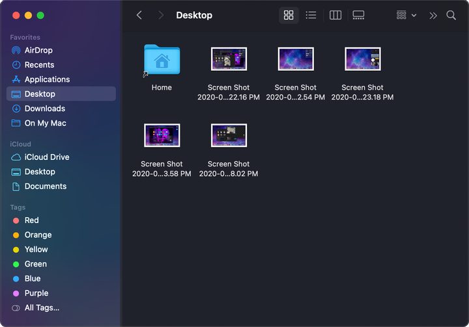Click the Desktop window title

click(194, 15)
